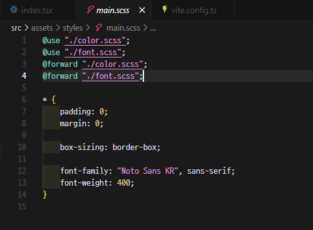Click the opening brace after the asterisk selector
Image resolution: width=313 pixels, height=230 pixels.
point(54,99)
